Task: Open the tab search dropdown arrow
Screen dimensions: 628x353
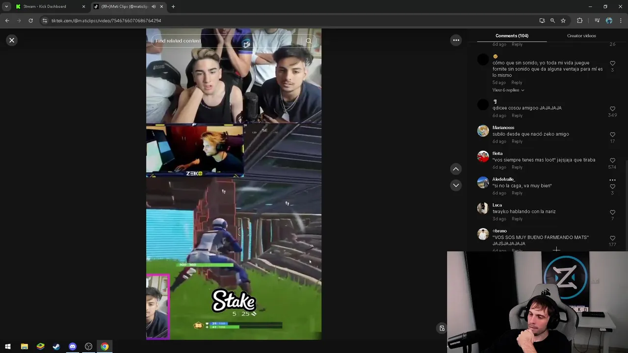Action: pos(6,6)
